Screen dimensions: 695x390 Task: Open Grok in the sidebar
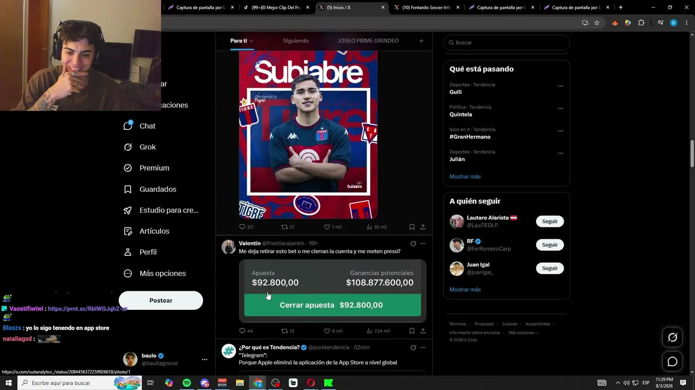coord(128,147)
